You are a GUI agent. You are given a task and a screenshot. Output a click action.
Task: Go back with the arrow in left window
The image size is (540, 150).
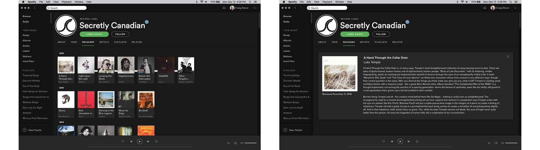point(35,8)
